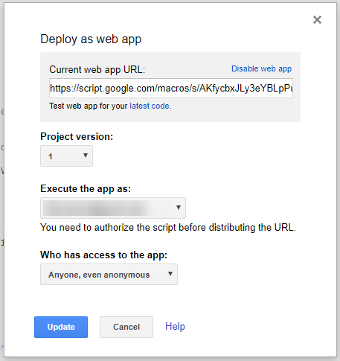Click the Project version label
This screenshot has width=340, height=361.
tap(77, 137)
